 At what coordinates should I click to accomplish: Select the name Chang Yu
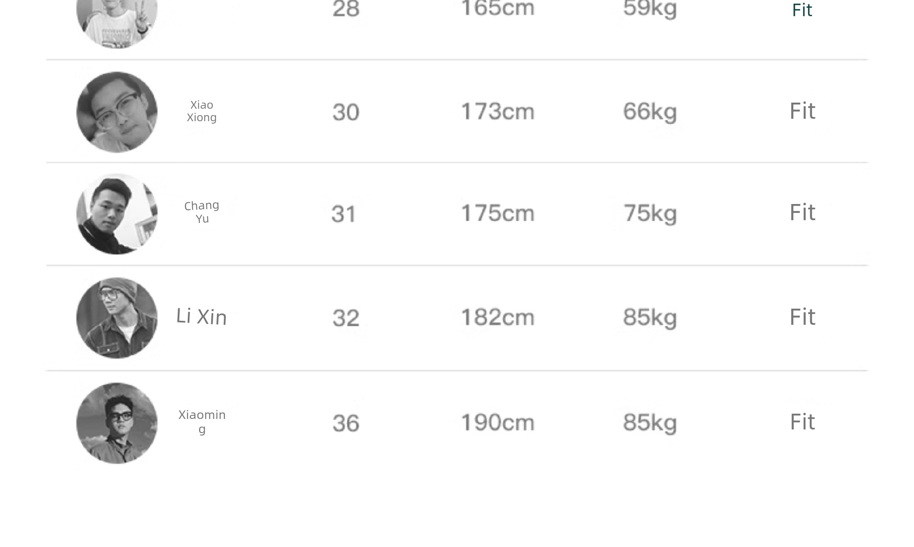tap(202, 212)
